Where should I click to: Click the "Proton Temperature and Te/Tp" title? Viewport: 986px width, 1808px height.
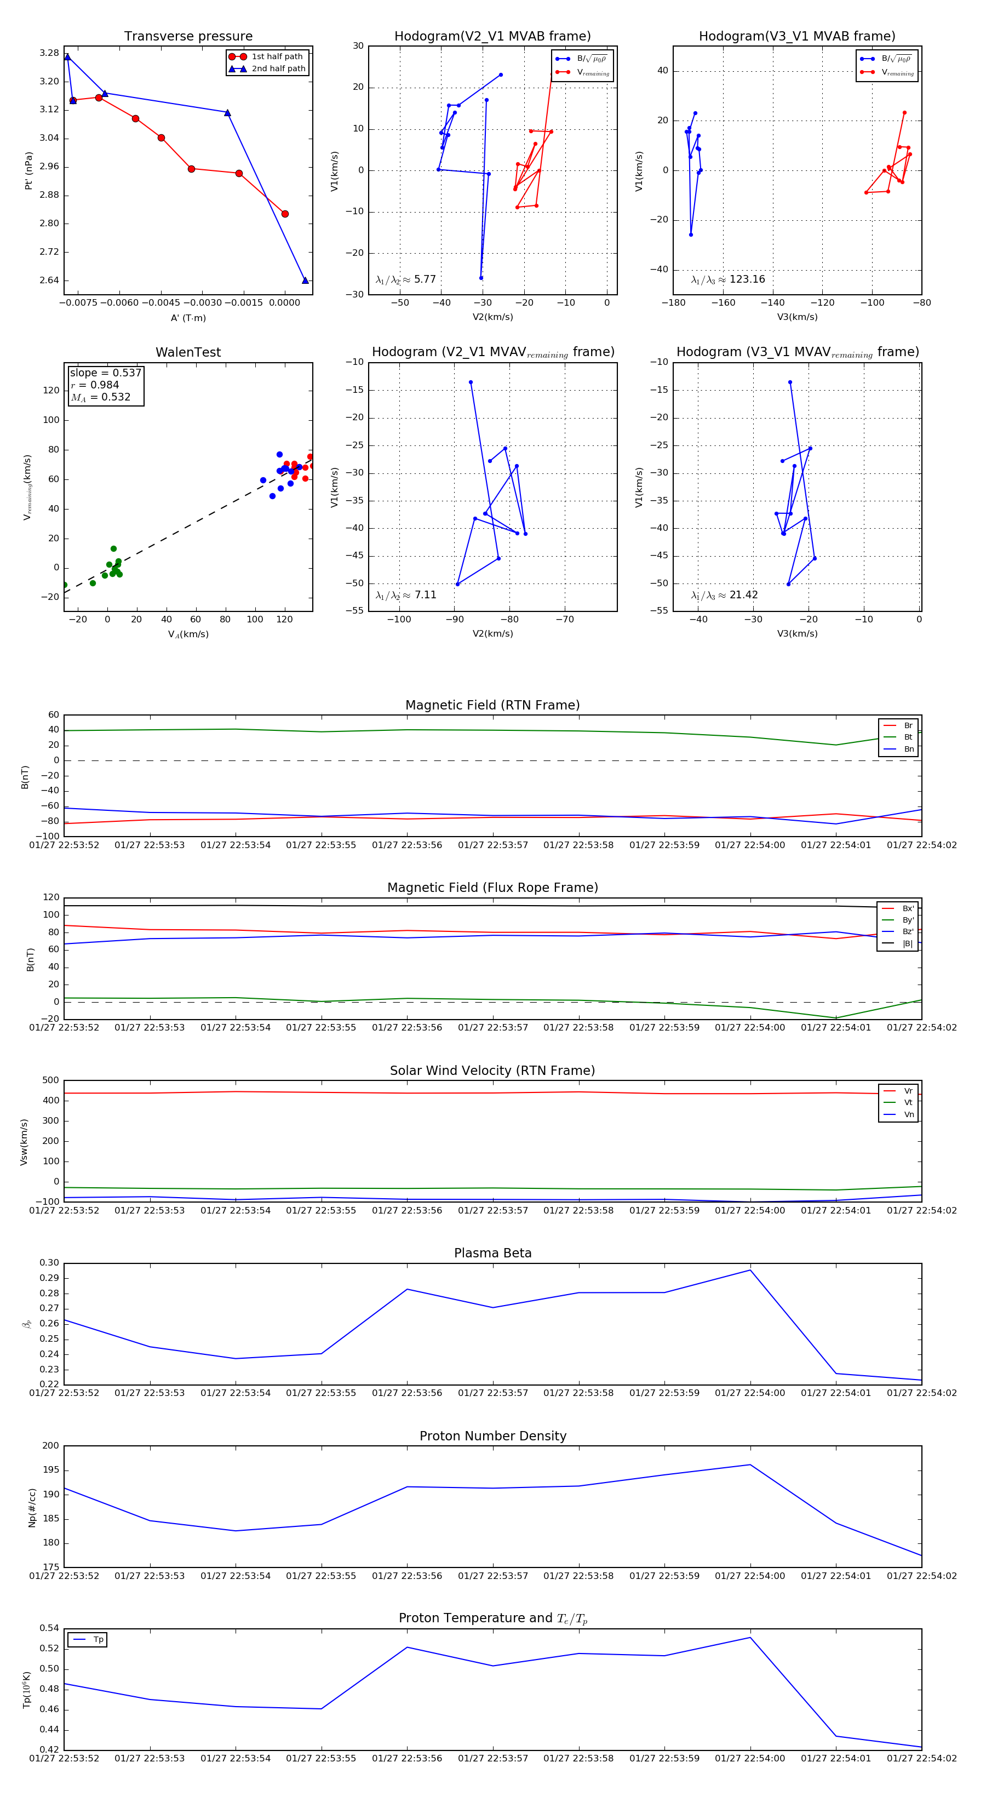(492, 1618)
